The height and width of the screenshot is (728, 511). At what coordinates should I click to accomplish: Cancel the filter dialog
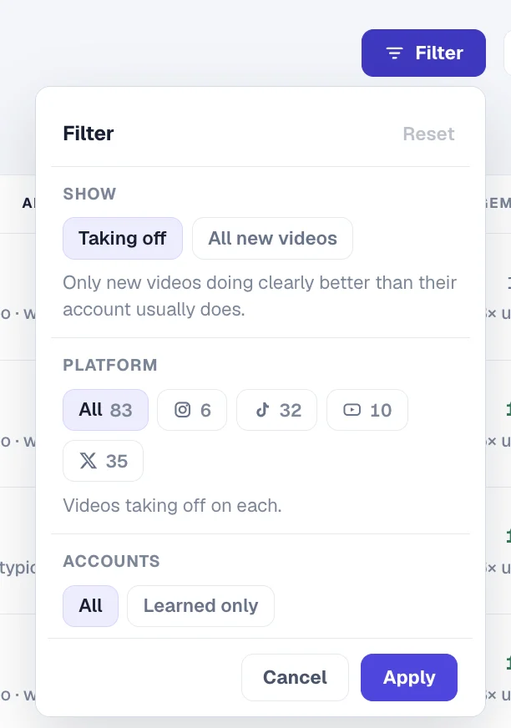pos(295,677)
